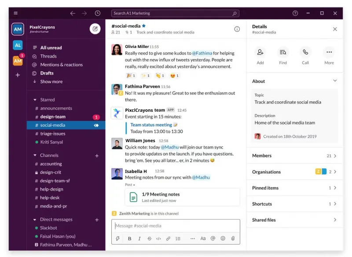Click the party popper reaction
The height and width of the screenshot is (257, 352).
pos(131,76)
